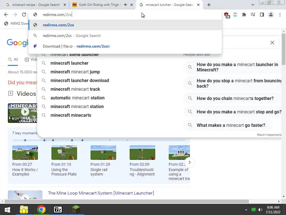This screenshot has width=286, height=215.
Task: Open the clock showing 8:06 AM
Action: 273,210
